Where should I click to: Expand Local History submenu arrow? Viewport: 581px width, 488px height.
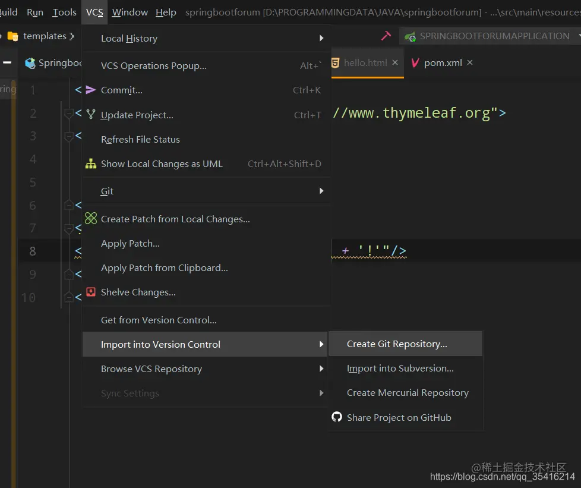pyautogui.click(x=321, y=38)
